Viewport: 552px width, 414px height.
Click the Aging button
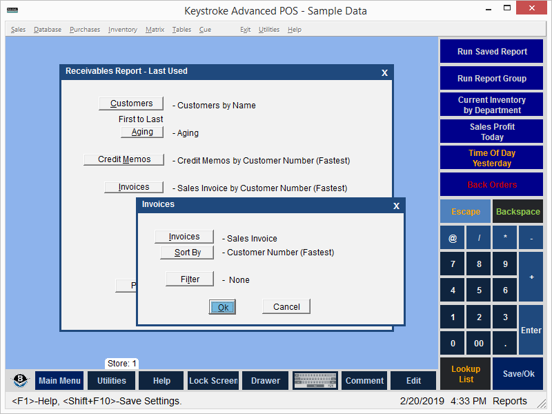pos(142,132)
